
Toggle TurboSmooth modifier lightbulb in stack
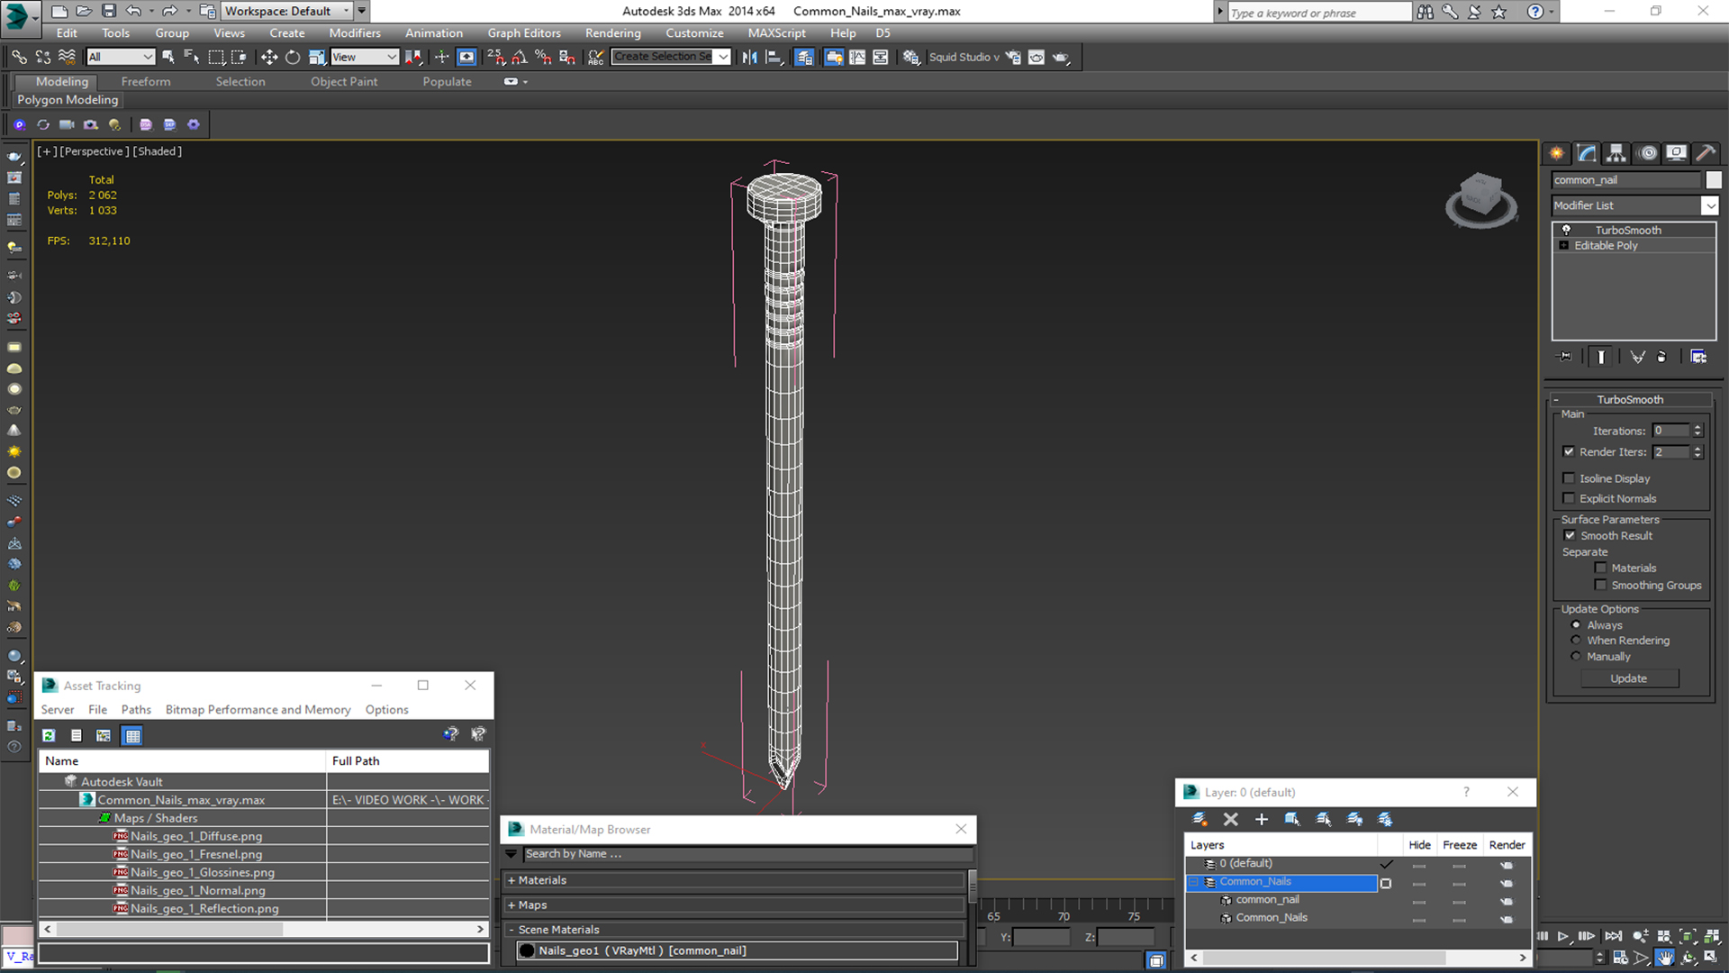1566,230
